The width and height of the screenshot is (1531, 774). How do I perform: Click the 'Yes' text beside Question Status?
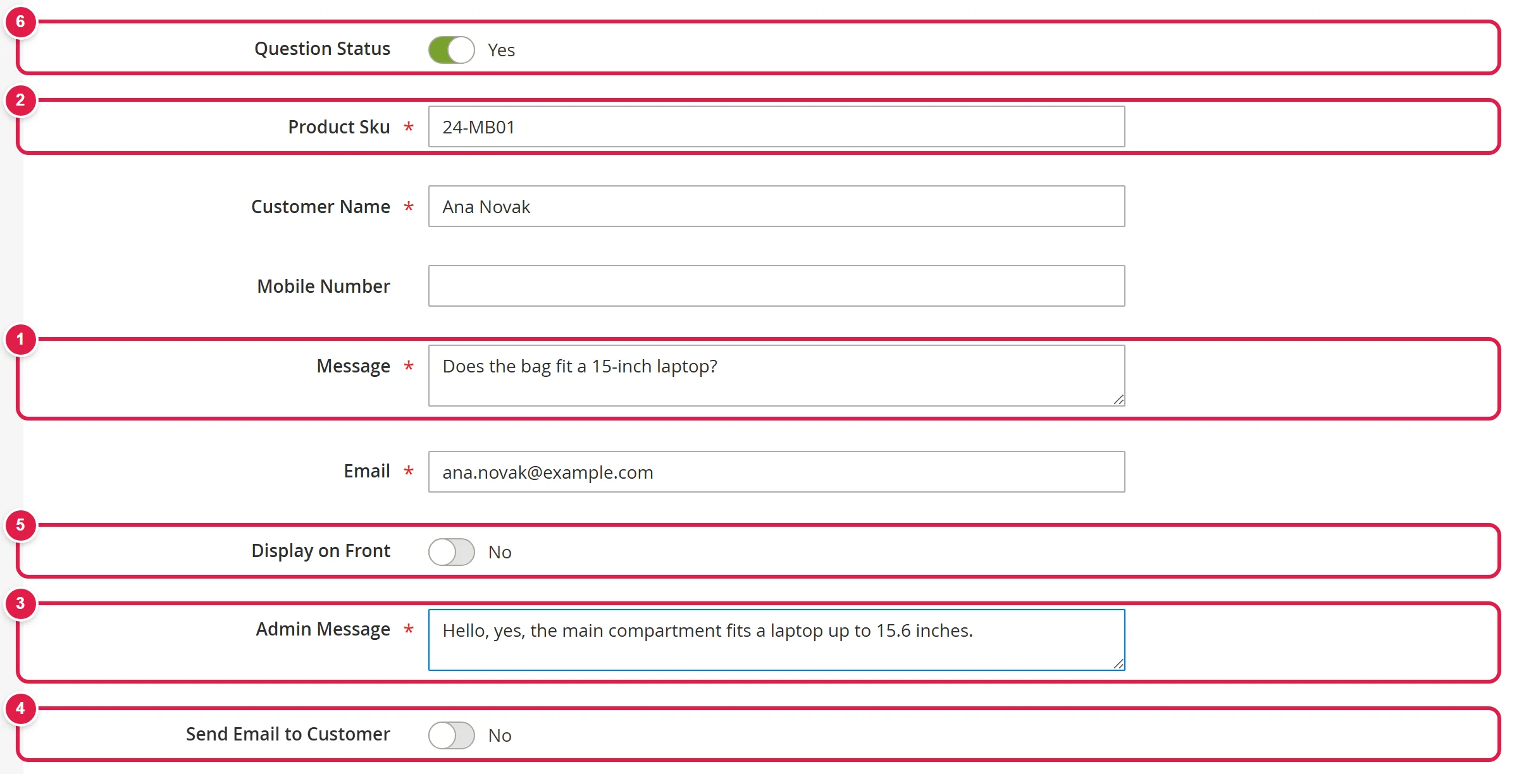coord(501,50)
